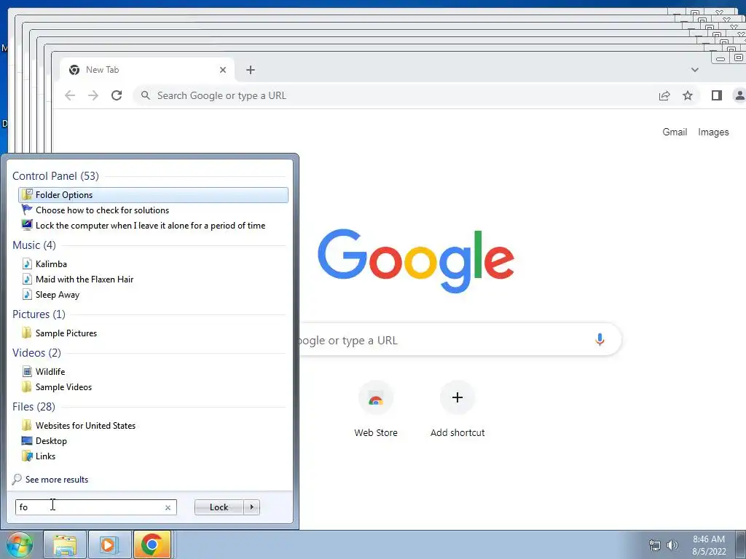Click the network icon in system tray
Image resolution: width=746 pixels, height=559 pixels.
(x=655, y=545)
